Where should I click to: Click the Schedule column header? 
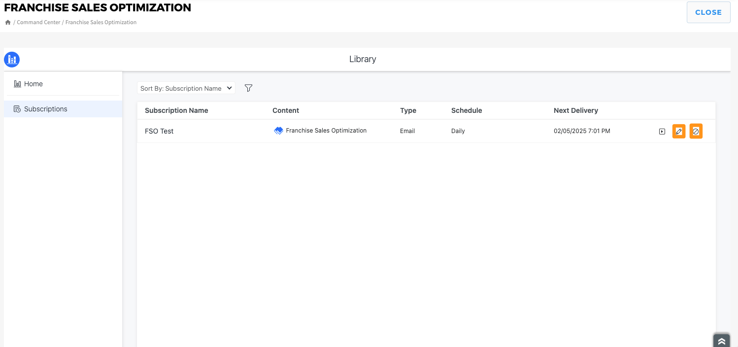[x=467, y=110]
